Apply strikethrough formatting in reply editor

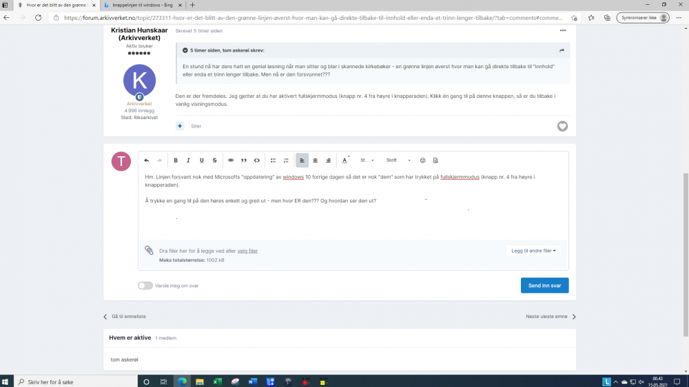(215, 160)
